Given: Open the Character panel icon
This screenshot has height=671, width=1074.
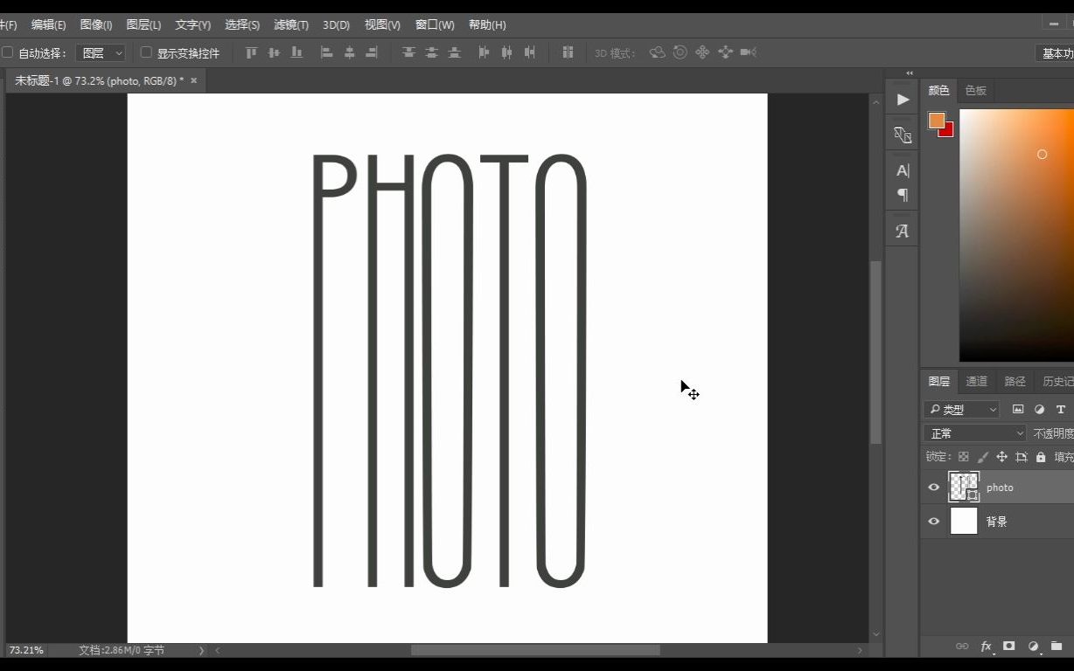Looking at the screenshot, I should [x=902, y=170].
